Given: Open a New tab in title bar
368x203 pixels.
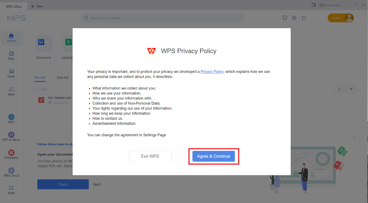Looking at the screenshot, I should click(37, 6).
